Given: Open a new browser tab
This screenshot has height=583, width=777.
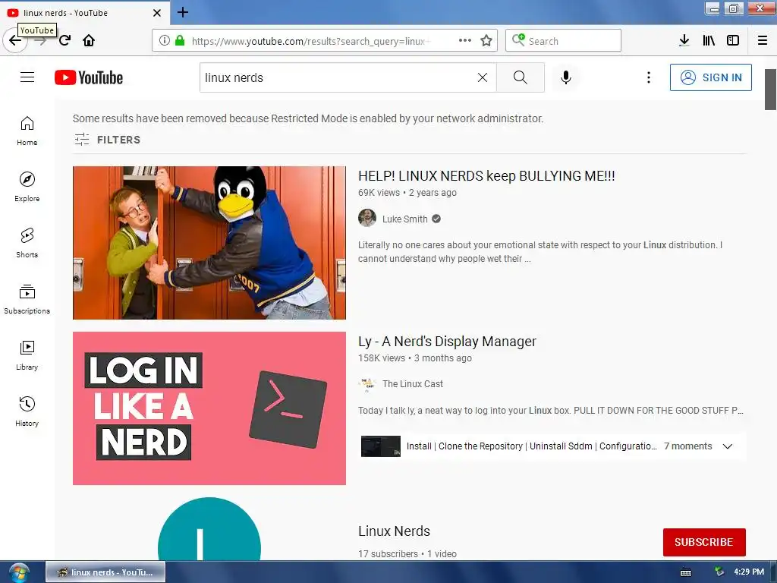Looking at the screenshot, I should click(183, 12).
